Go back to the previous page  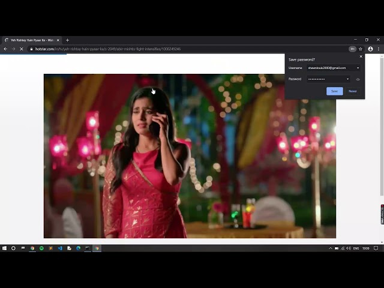[x=5, y=49]
